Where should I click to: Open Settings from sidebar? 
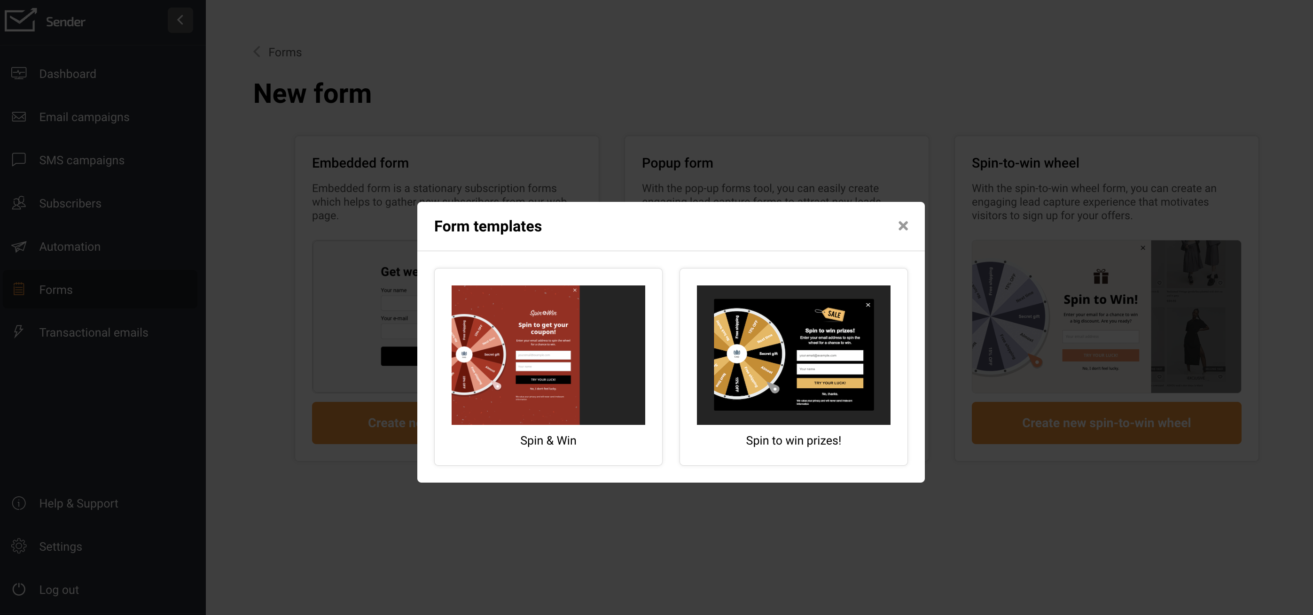coord(60,546)
